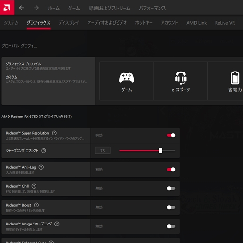This screenshot has height=243, width=243.
Task: Open help icon for Radeon Anti-Lag
Action: click(x=41, y=167)
